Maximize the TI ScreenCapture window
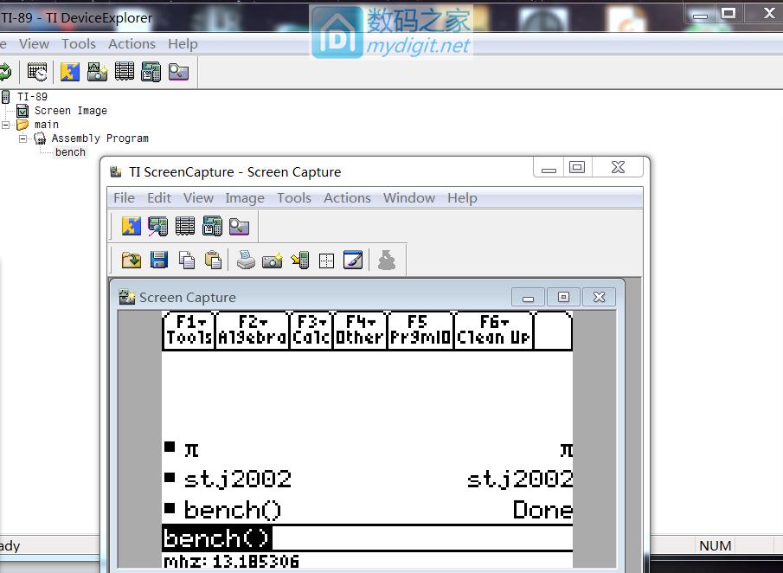 (577, 167)
